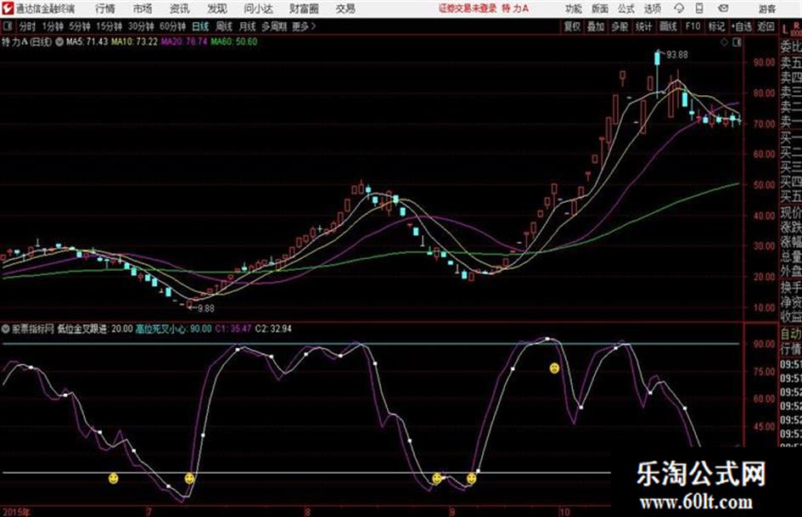Open the 交易 menu

click(345, 8)
